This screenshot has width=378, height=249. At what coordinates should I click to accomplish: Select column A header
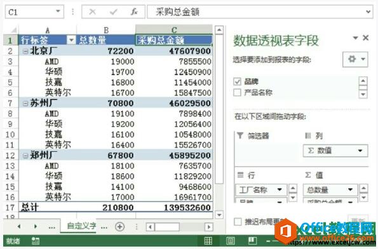click(48, 30)
